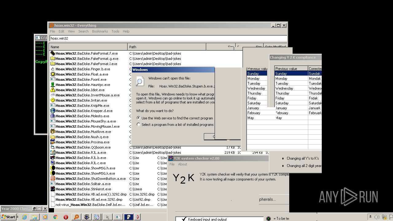Sort by the Name column header
The image size is (393, 221).
pos(88,47)
